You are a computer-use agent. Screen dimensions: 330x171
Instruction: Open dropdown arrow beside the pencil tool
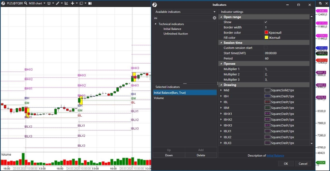[x=62, y=4]
